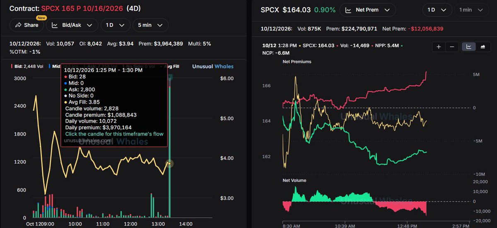This screenshot has width=497, height=228.
Task: Click 'Click the candle for this timeframe's flow' text
Action: point(114,134)
